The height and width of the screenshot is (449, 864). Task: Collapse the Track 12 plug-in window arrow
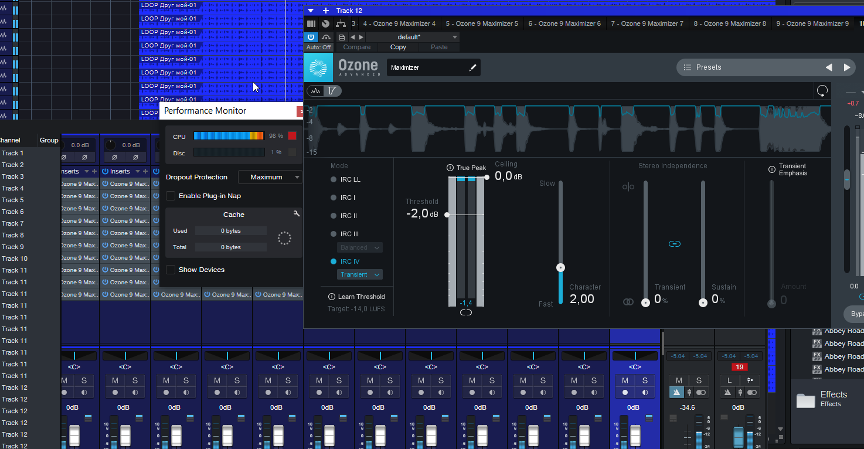tap(311, 11)
